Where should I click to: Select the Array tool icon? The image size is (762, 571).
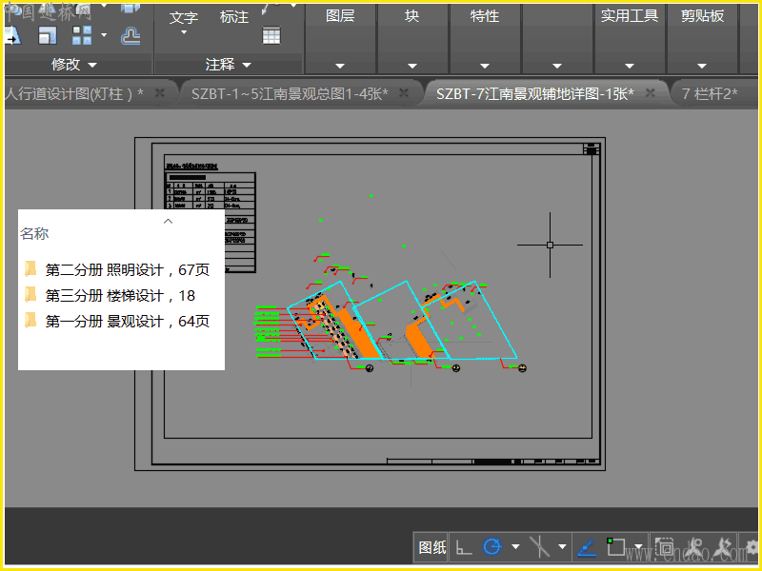coord(82,35)
